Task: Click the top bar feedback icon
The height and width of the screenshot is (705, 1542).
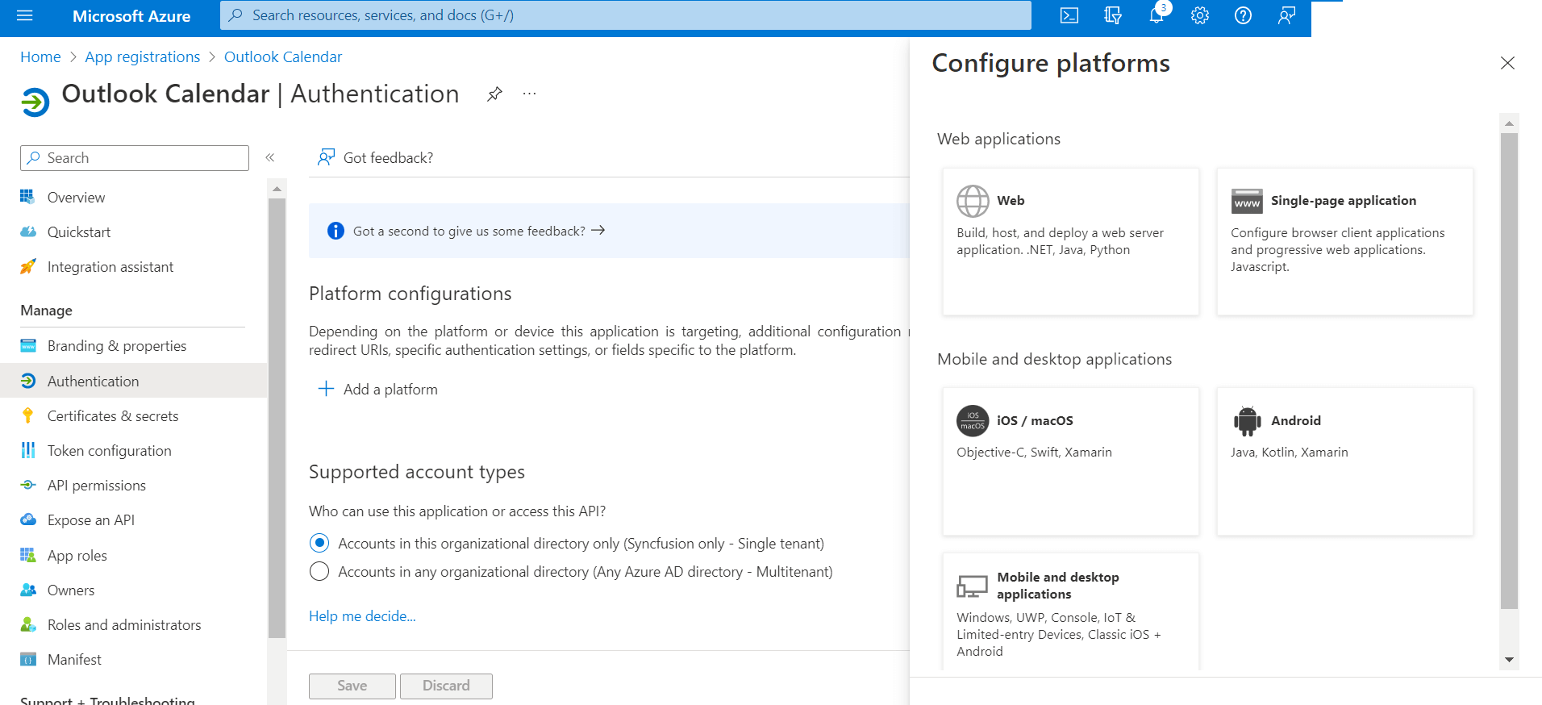Action: [1286, 15]
